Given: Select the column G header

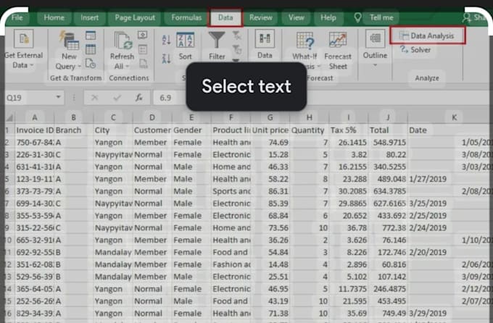Looking at the screenshot, I should pos(270,117).
